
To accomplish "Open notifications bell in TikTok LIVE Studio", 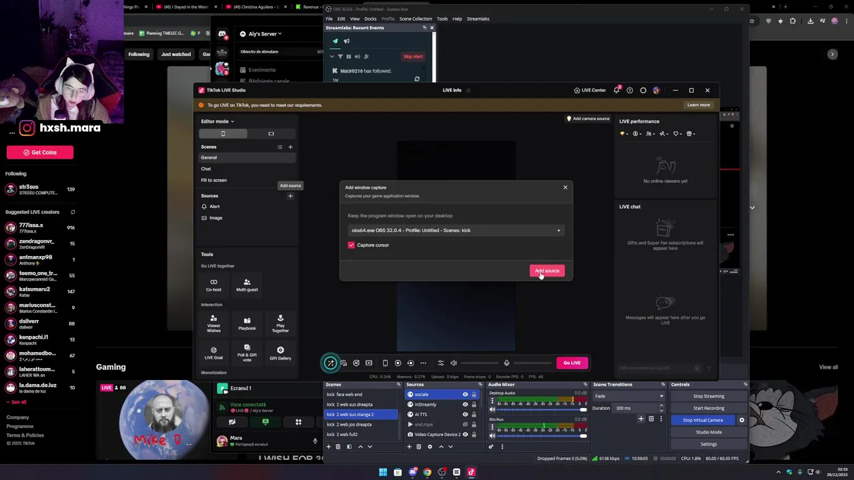I will pos(616,90).
